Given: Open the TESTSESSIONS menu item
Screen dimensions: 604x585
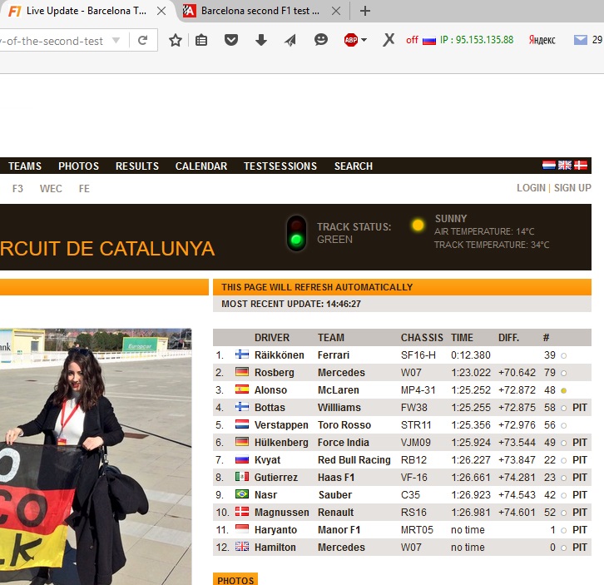Looking at the screenshot, I should coord(280,166).
